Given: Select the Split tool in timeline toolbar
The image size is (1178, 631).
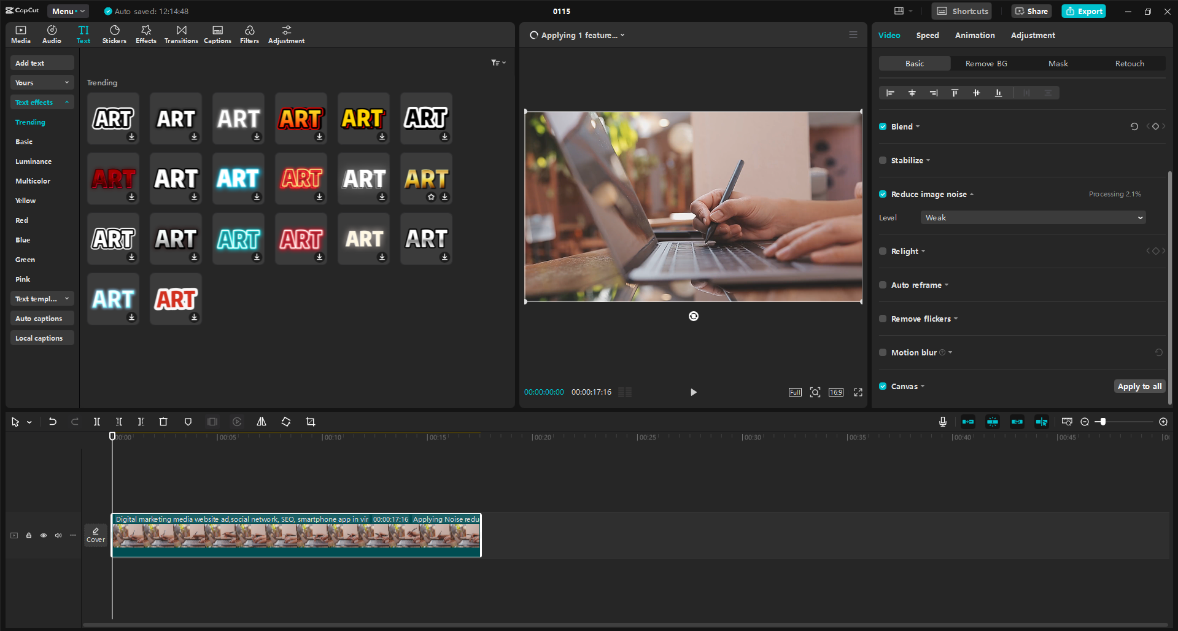Looking at the screenshot, I should [x=96, y=422].
